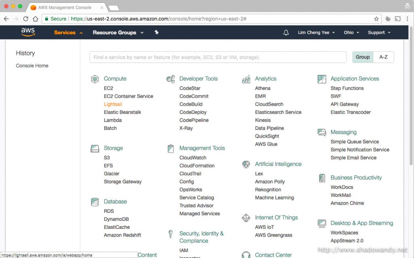Screen dimensions: 414x258
Task: Open the Amazon Chime service
Action: [x=347, y=203]
